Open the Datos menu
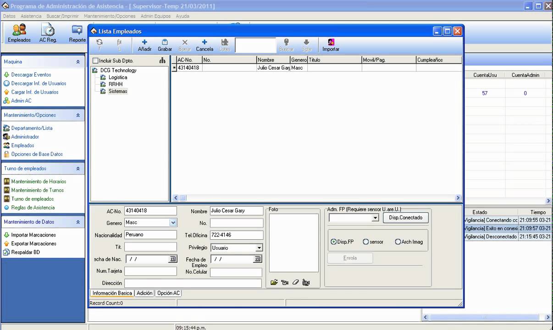The width and height of the screenshot is (553, 330). pos(9,16)
